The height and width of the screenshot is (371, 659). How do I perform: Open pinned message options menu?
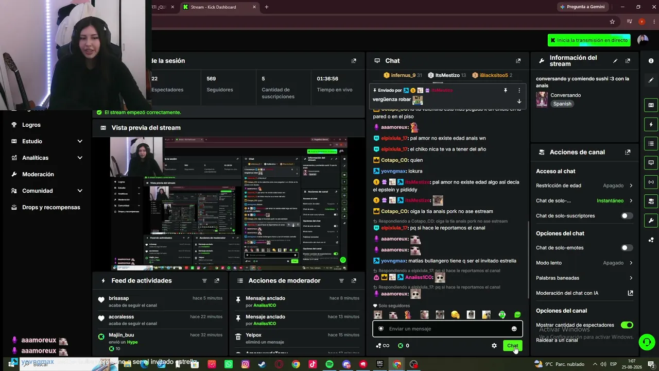pos(519,90)
